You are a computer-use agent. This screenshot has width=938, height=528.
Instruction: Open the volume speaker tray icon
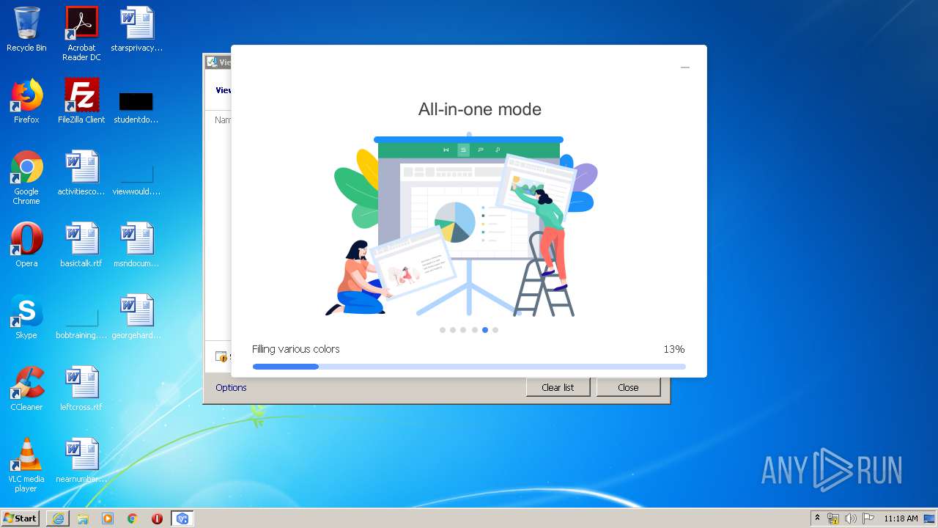(x=851, y=518)
